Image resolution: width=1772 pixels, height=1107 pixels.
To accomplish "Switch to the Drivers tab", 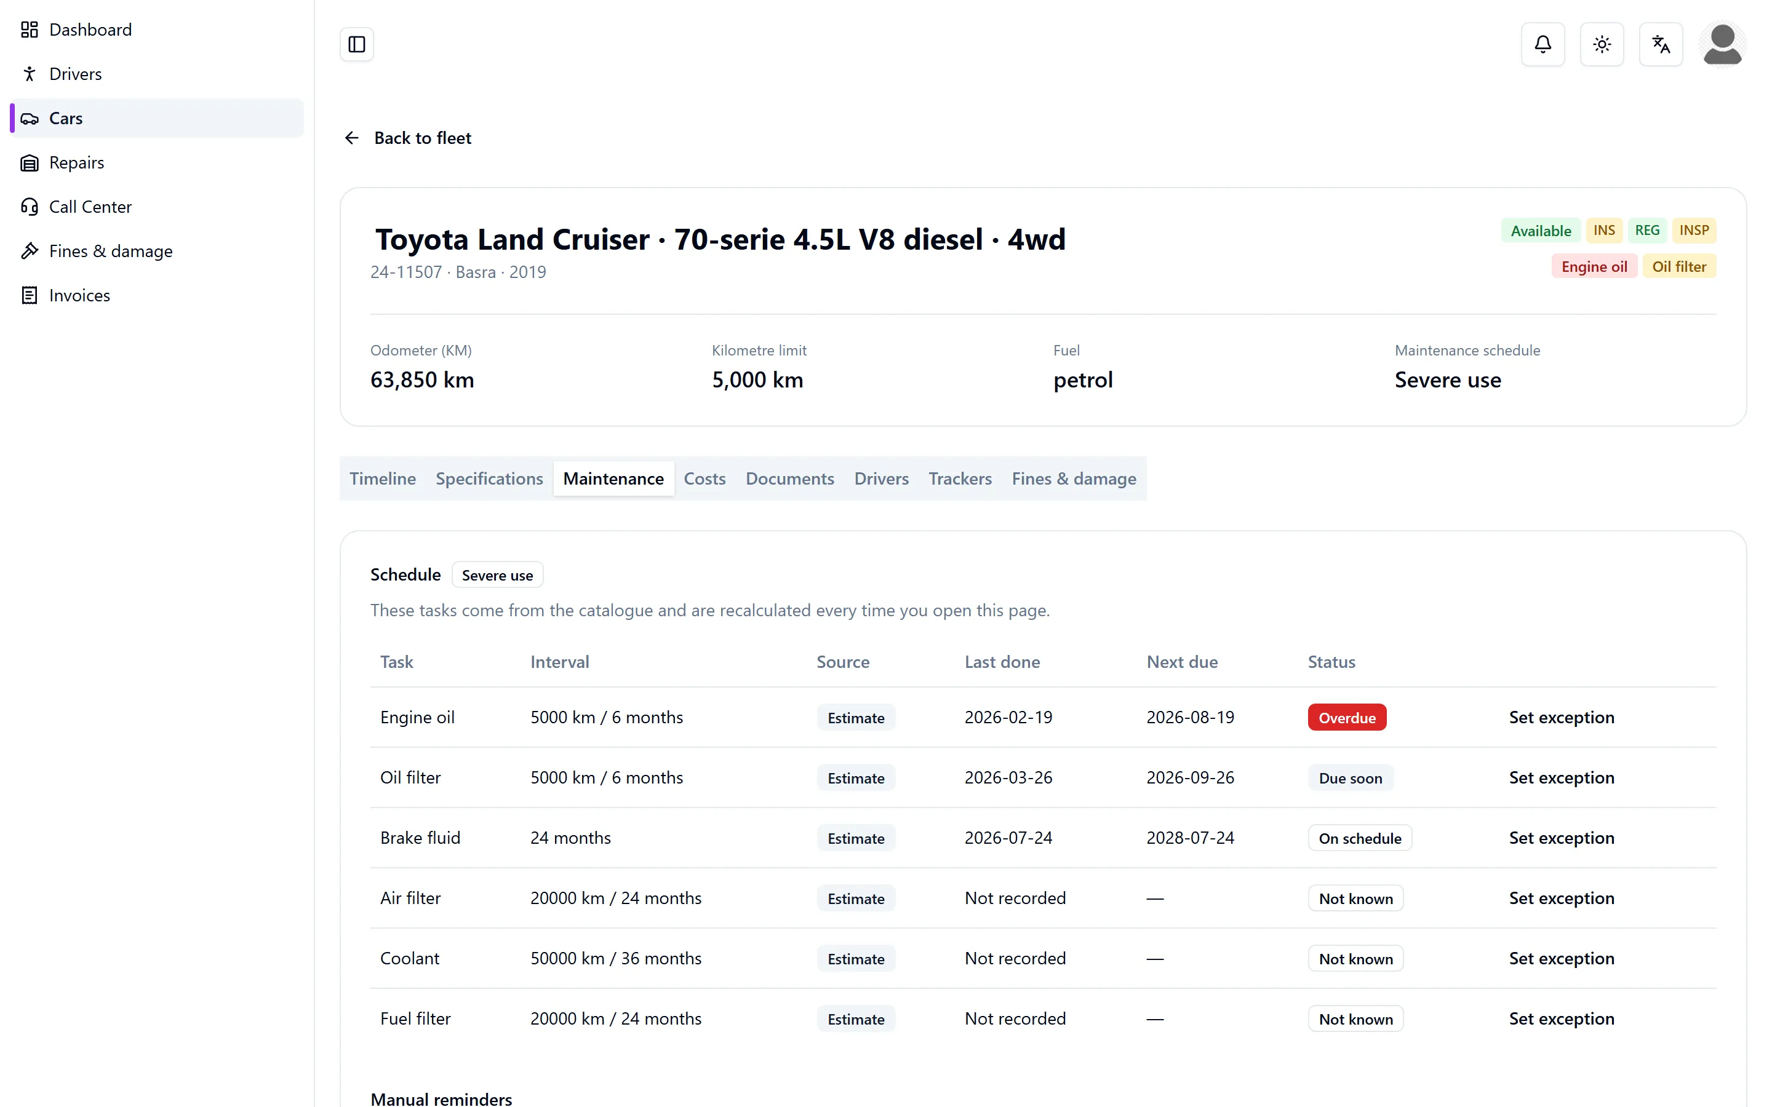I will point(882,479).
